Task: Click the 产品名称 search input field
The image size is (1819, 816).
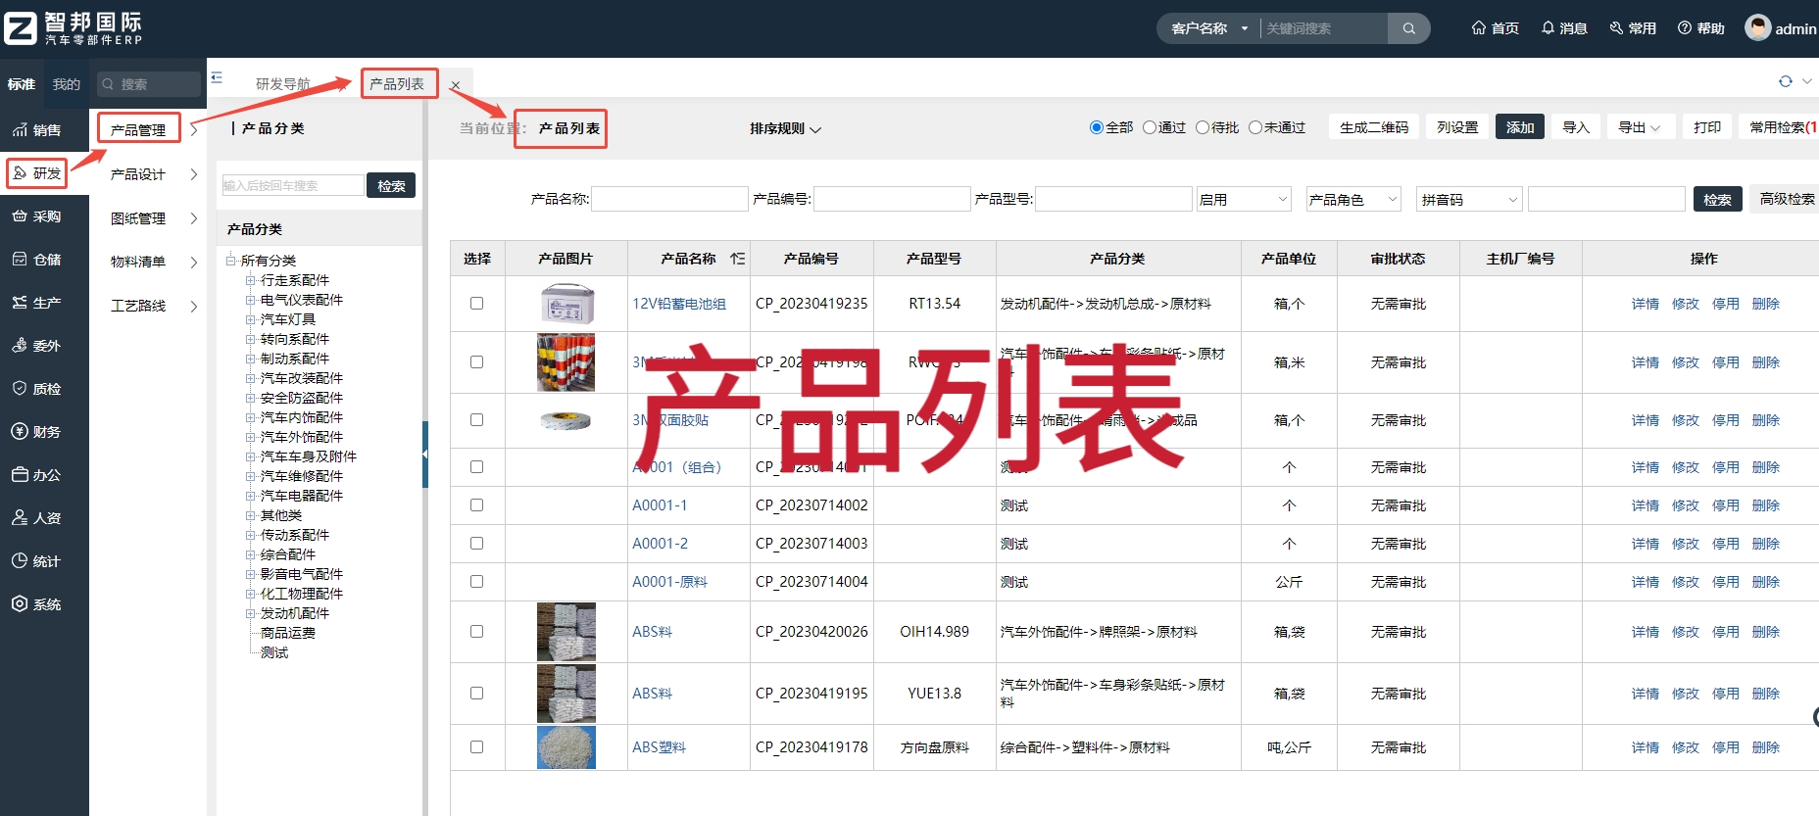Action: point(670,199)
